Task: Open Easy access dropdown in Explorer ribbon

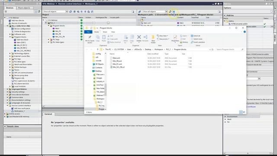Action: click(163, 39)
